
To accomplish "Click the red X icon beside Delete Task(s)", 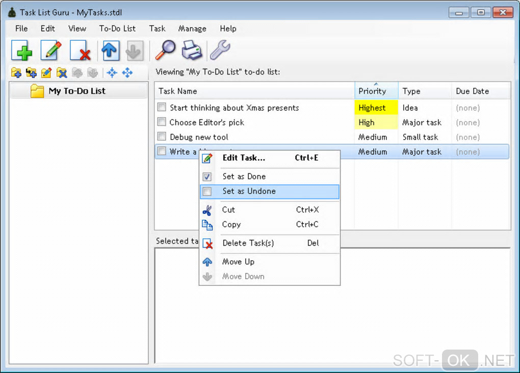I will point(207,244).
